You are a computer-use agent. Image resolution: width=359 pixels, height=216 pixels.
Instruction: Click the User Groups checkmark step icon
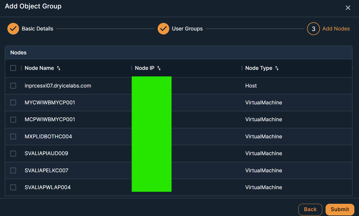point(163,29)
